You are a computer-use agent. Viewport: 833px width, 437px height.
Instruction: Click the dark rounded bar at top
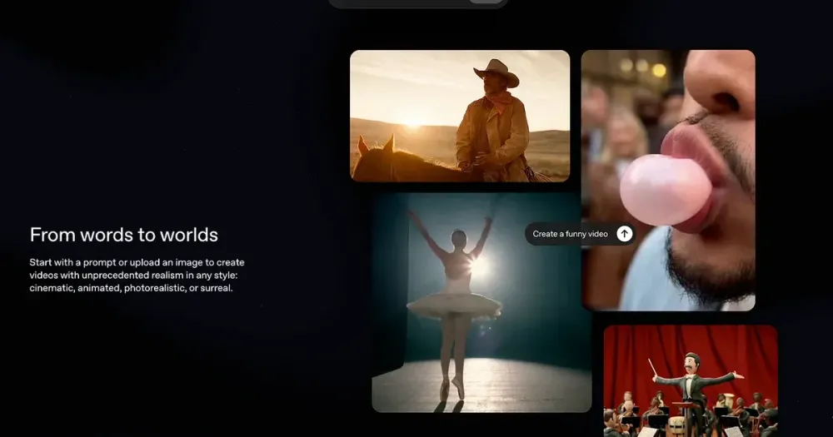tap(400, 2)
